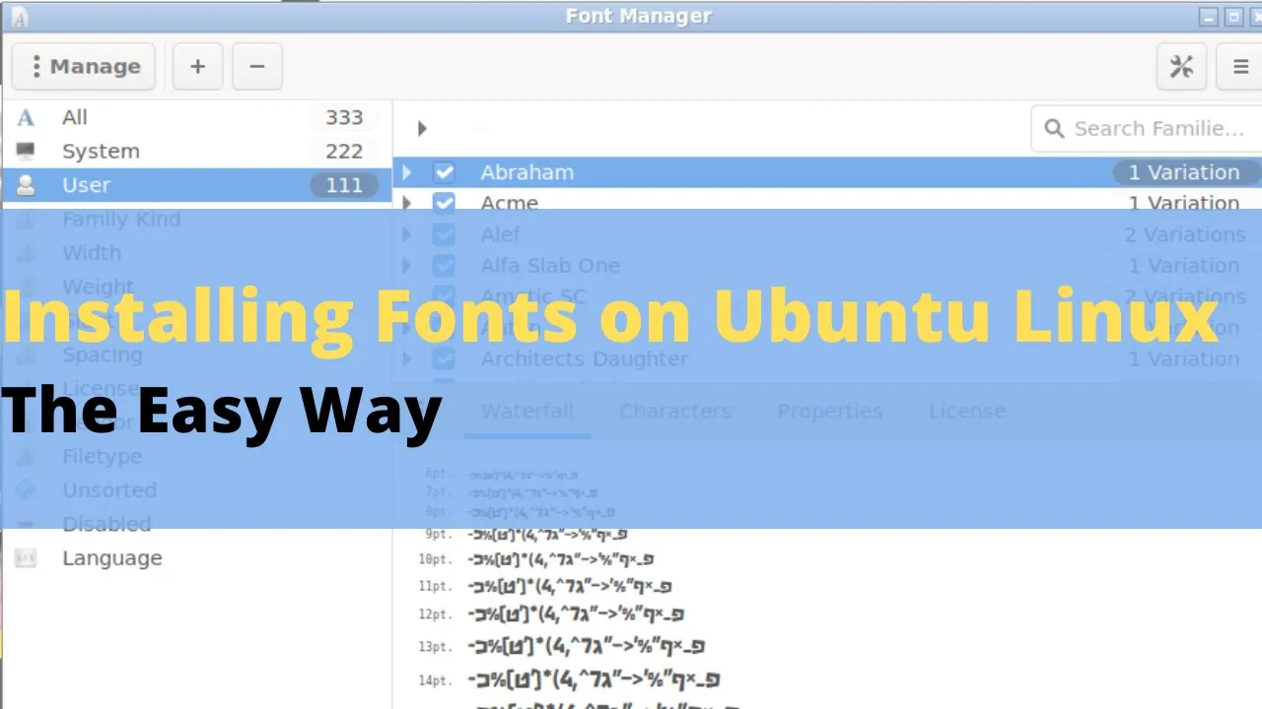Viewport: 1262px width, 709px height.
Task: Expand the Acme font family
Action: 406,203
